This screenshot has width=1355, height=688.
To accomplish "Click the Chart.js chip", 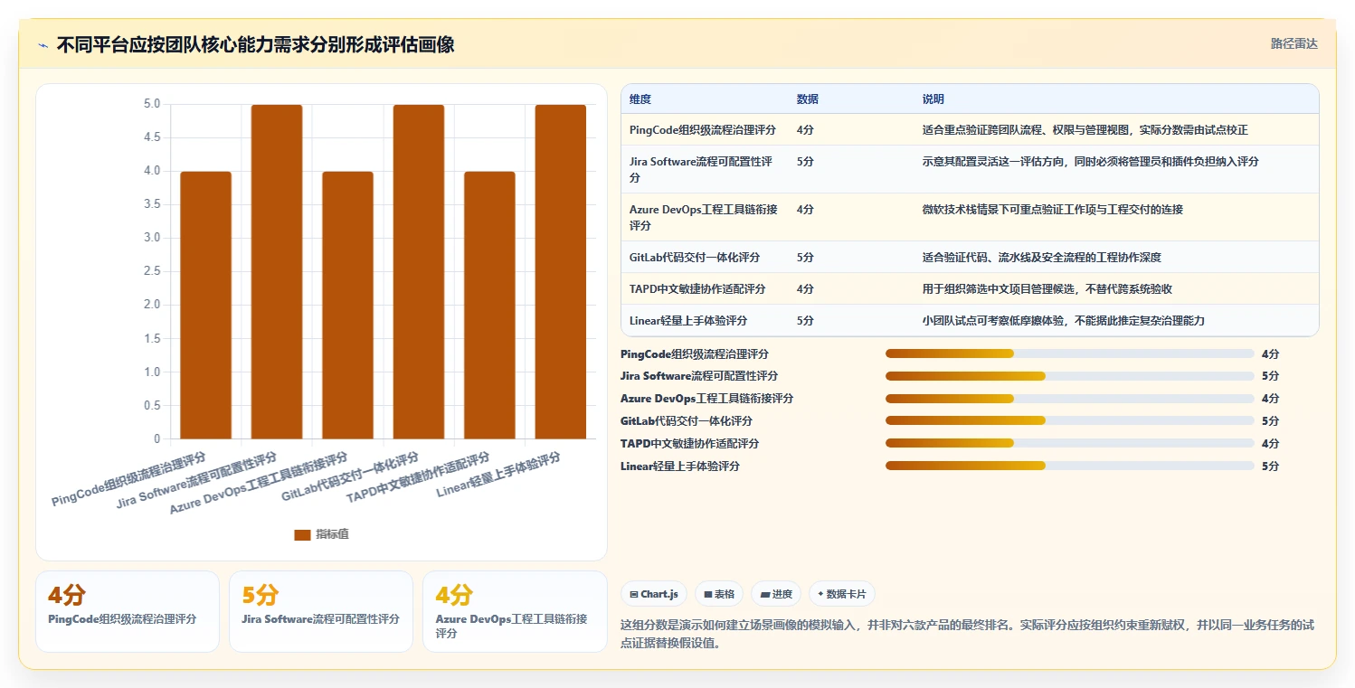I will (x=654, y=594).
